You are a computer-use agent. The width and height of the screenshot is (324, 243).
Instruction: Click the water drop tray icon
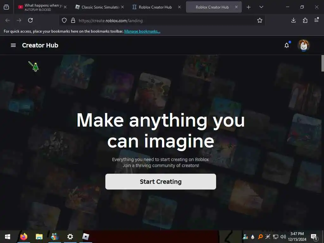[x=252, y=237]
